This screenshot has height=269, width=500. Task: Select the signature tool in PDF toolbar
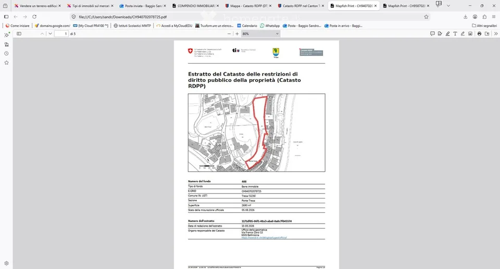[440, 33]
